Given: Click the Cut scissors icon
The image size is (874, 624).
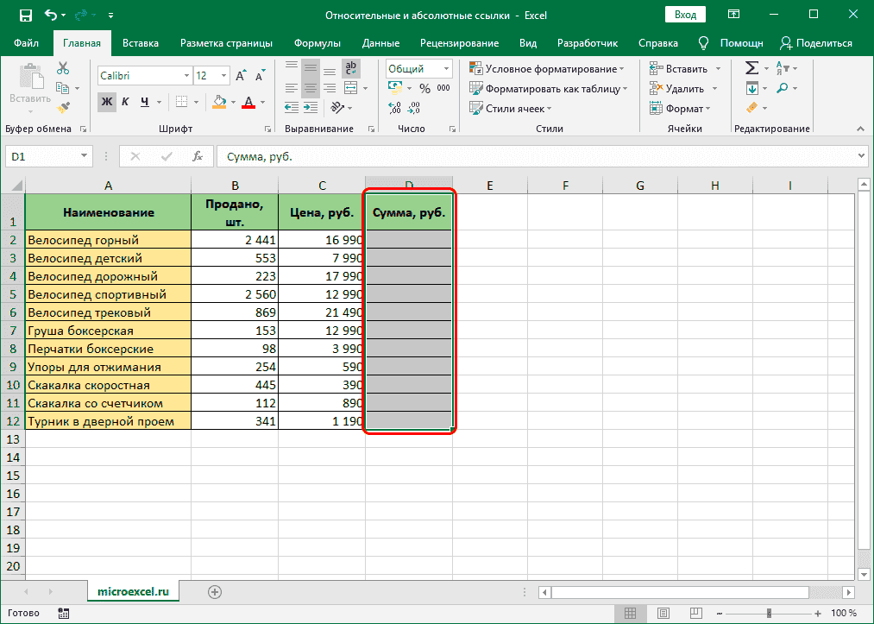Looking at the screenshot, I should pyautogui.click(x=63, y=69).
